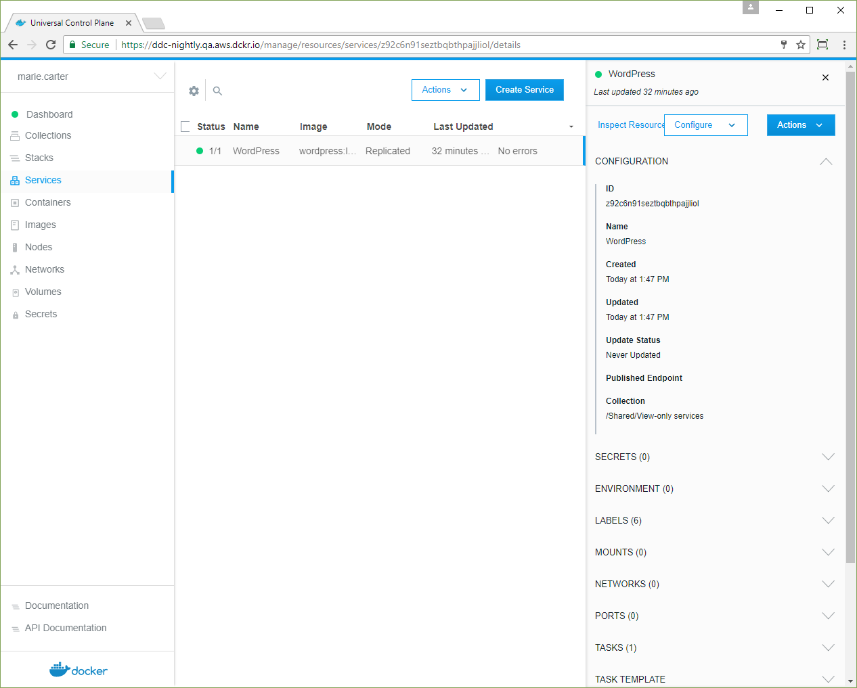Open Chrome's three-dot menu
Screen dimensions: 857x688
844,45
